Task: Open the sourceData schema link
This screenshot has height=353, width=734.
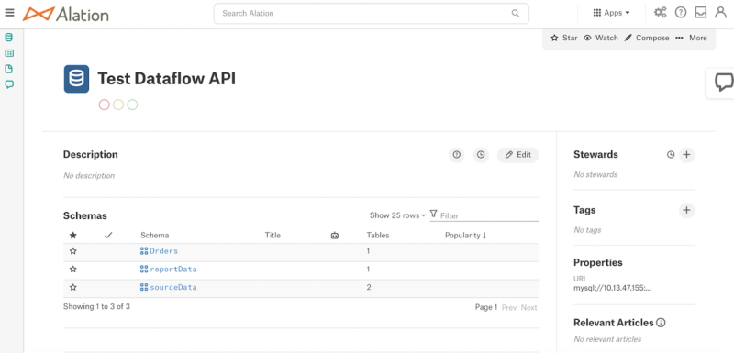Action: 172,288
